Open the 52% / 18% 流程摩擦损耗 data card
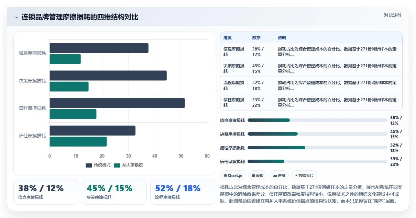Image resolution: width=416 pixels, height=218 pixels. click(x=183, y=192)
